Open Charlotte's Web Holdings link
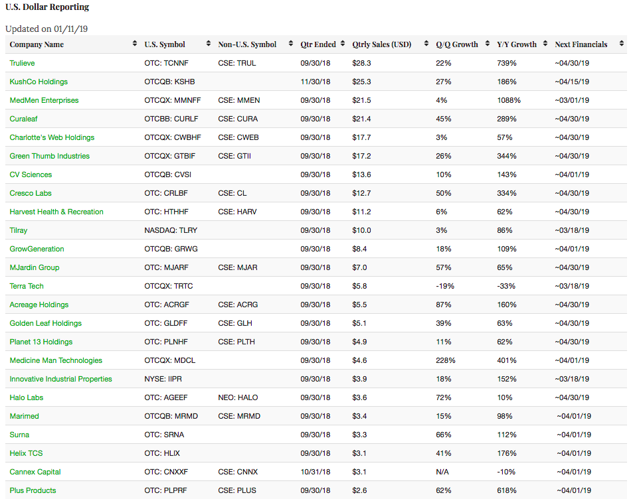Viewport: 637px width, 499px height. (x=52, y=137)
